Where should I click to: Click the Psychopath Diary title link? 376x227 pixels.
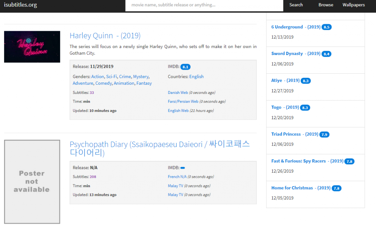point(160,148)
